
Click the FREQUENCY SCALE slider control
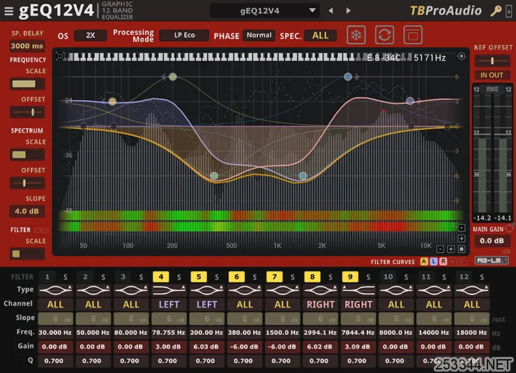point(27,84)
